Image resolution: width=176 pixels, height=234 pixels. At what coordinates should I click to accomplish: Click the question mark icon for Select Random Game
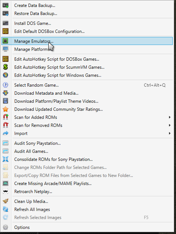click(x=5, y=85)
